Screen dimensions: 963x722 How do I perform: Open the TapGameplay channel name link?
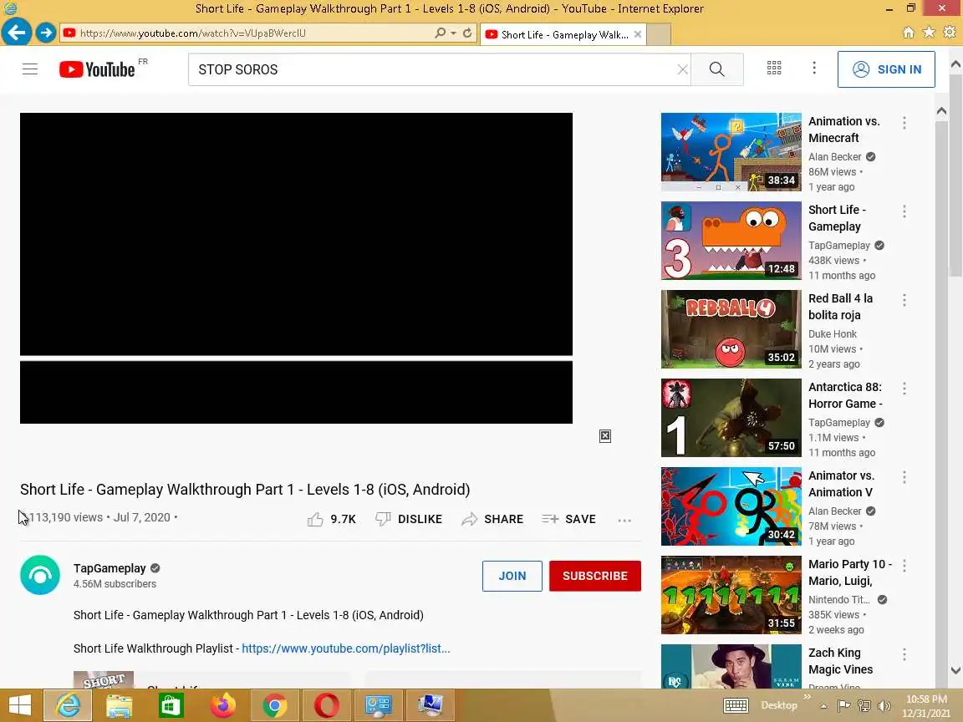tap(110, 568)
